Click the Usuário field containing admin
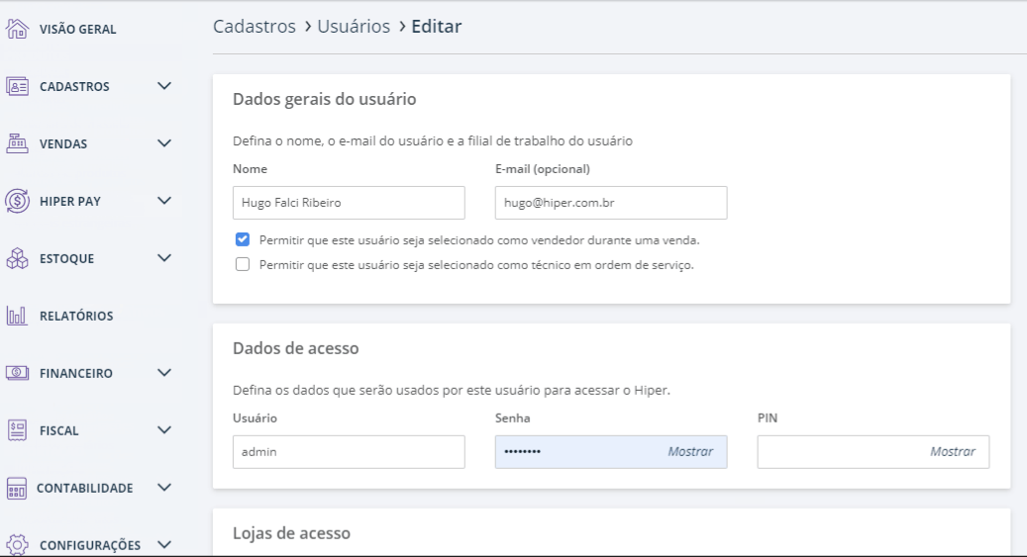Viewport: 1027px width, 557px height. [x=349, y=452]
